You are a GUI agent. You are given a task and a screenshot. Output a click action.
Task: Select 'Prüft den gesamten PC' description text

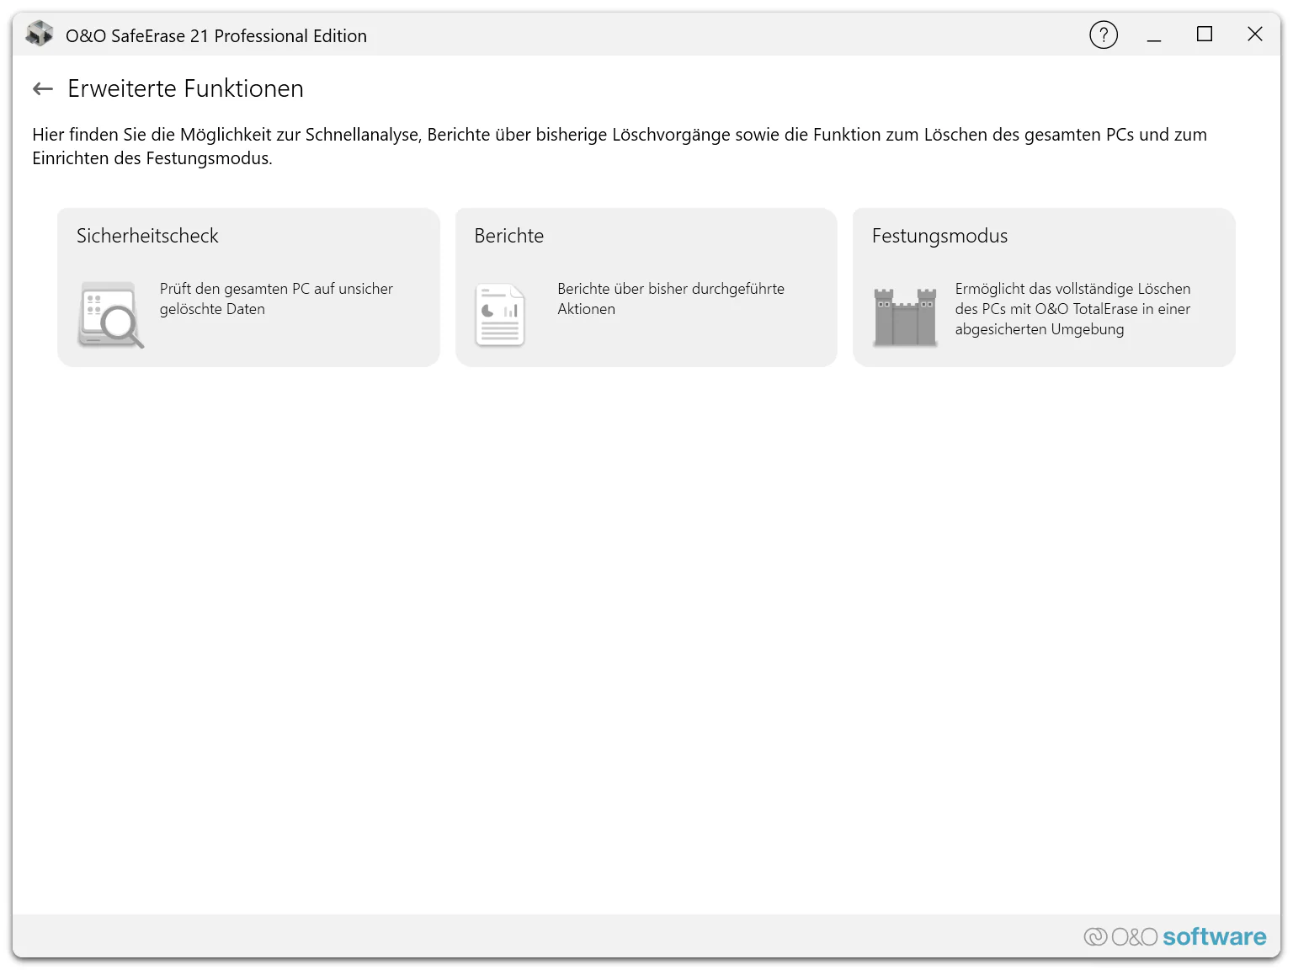pos(276,299)
